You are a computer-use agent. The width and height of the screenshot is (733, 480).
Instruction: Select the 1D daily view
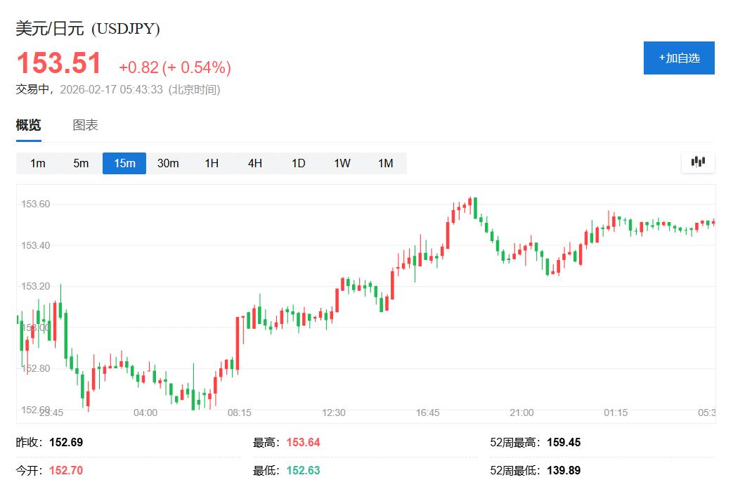[x=298, y=162]
